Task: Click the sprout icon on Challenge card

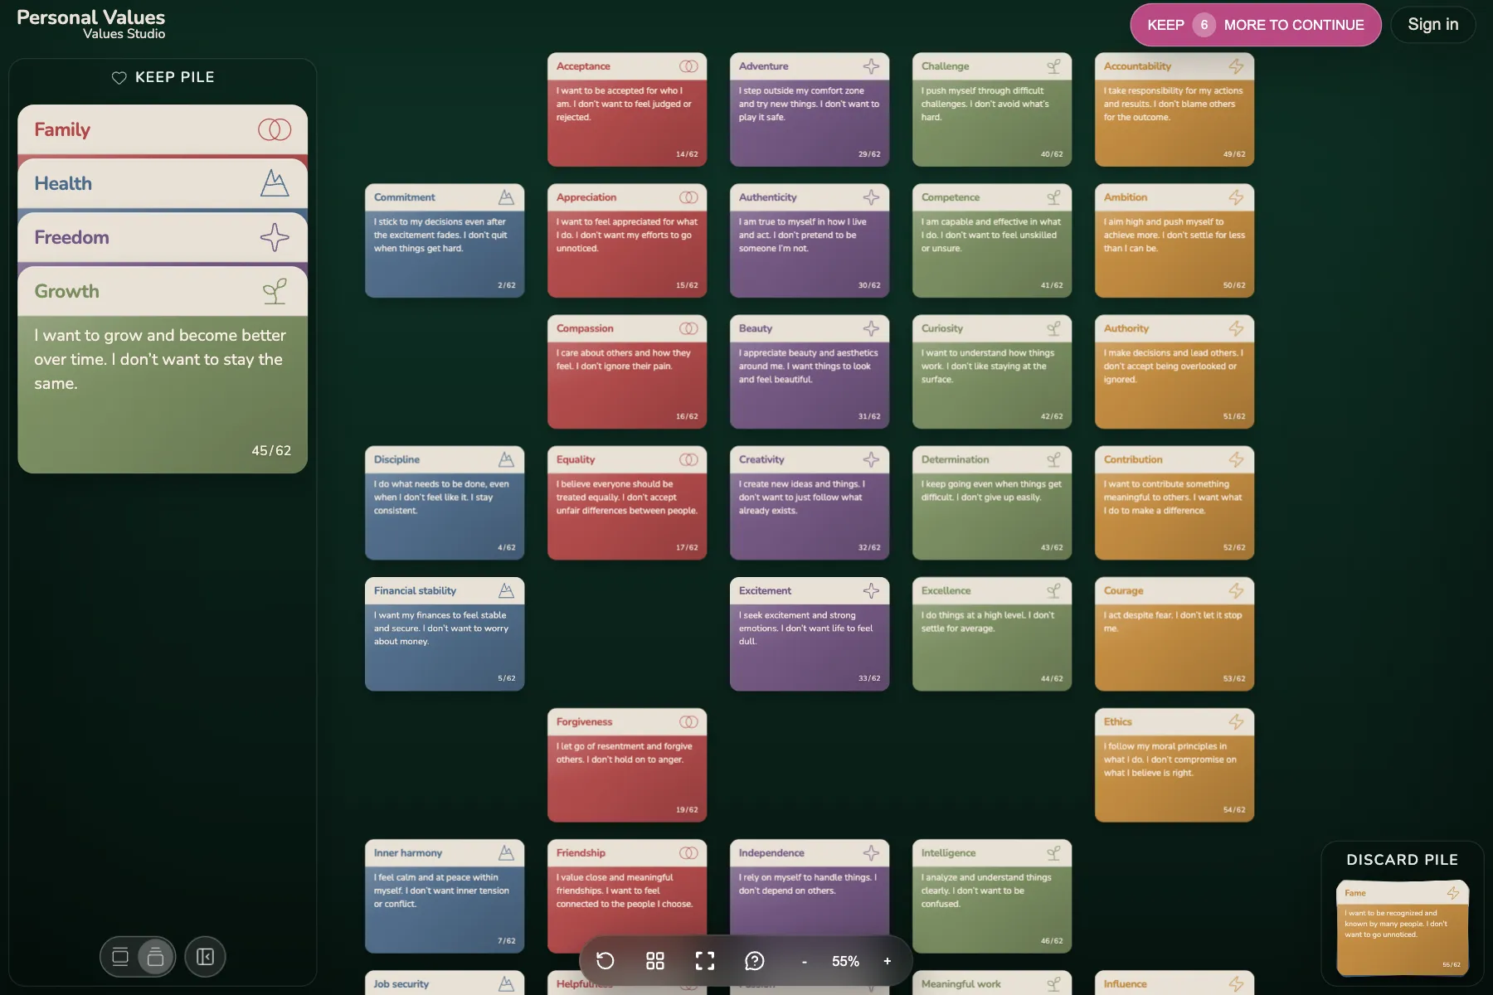Action: pos(1053,66)
